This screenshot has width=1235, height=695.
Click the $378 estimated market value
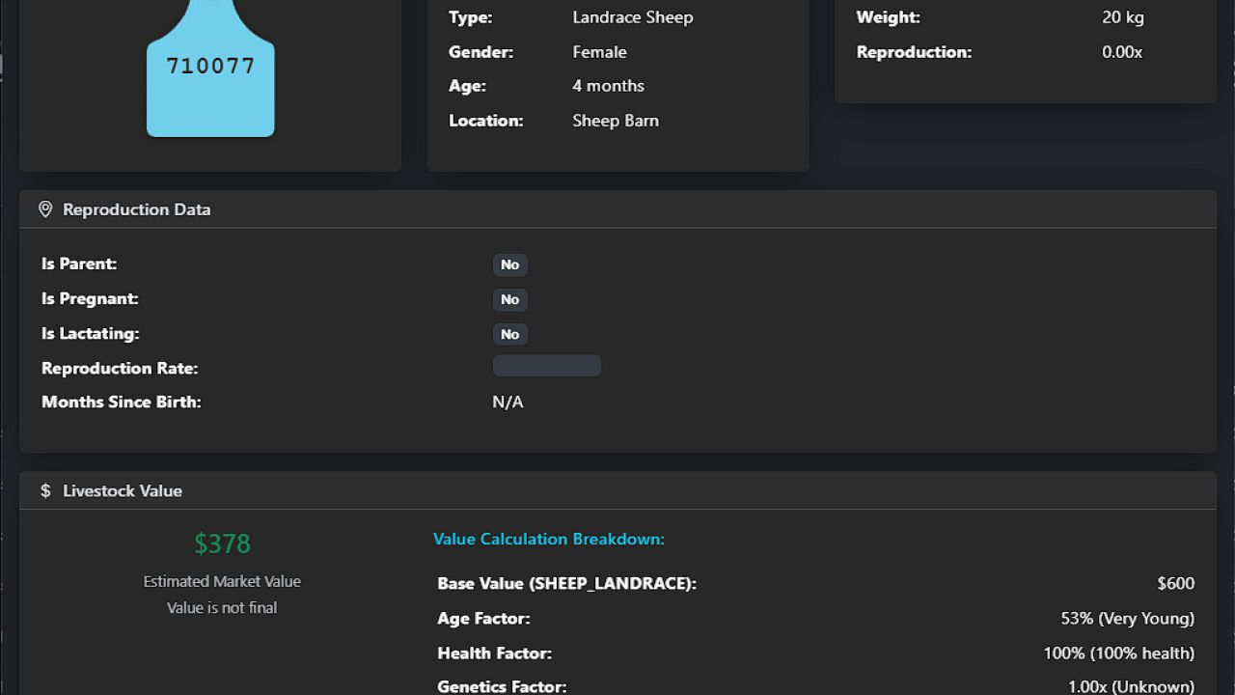coord(222,543)
